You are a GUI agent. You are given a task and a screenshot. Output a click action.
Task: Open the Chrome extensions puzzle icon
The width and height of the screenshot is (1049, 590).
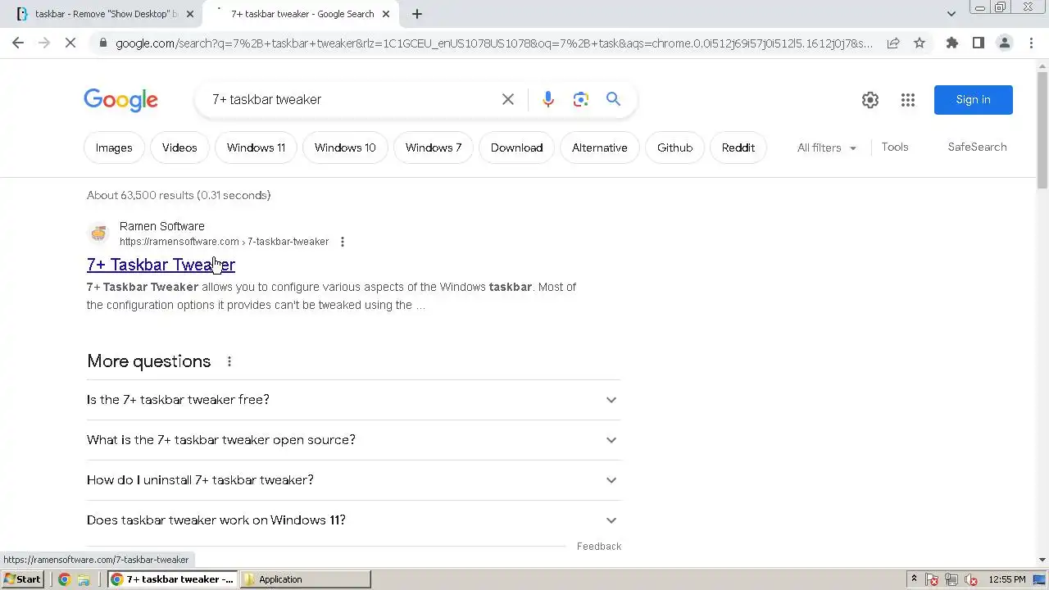click(952, 43)
